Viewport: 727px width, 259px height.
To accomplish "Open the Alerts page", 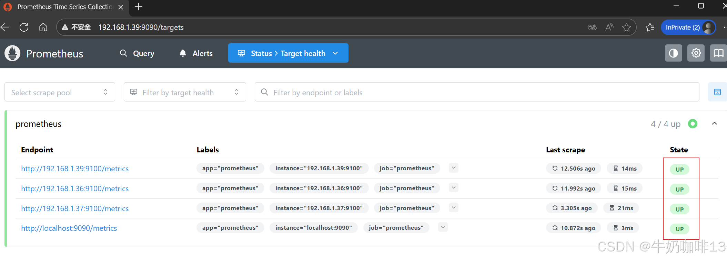I will point(196,53).
